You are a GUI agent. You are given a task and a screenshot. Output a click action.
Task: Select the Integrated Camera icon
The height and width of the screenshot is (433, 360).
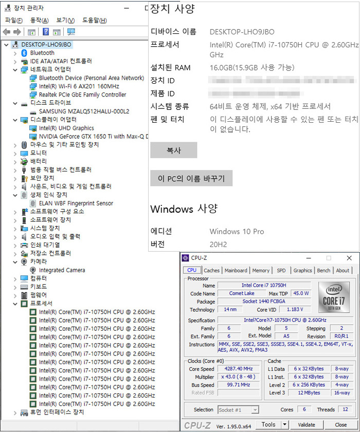click(x=33, y=270)
